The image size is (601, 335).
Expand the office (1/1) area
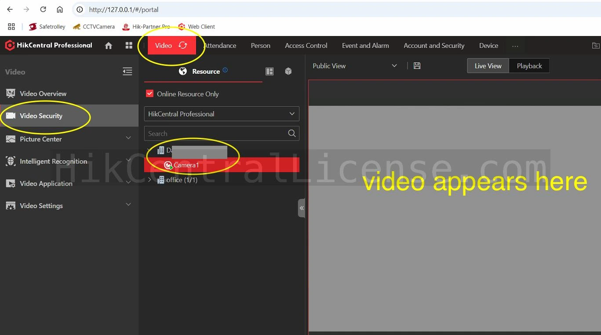149,180
